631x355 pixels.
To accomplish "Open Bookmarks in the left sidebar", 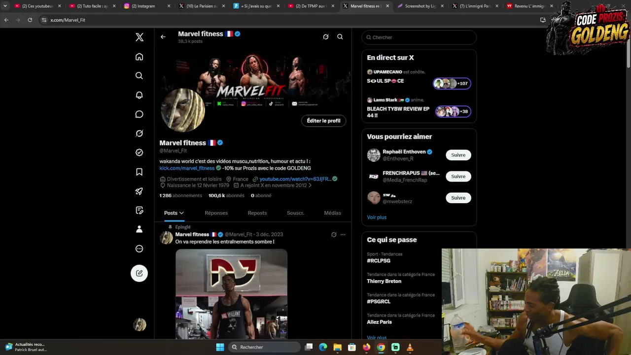I will pyautogui.click(x=139, y=172).
